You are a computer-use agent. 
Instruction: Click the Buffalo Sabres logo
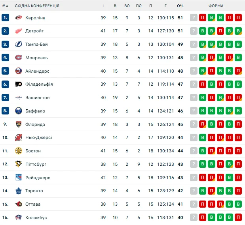tap(19, 111)
